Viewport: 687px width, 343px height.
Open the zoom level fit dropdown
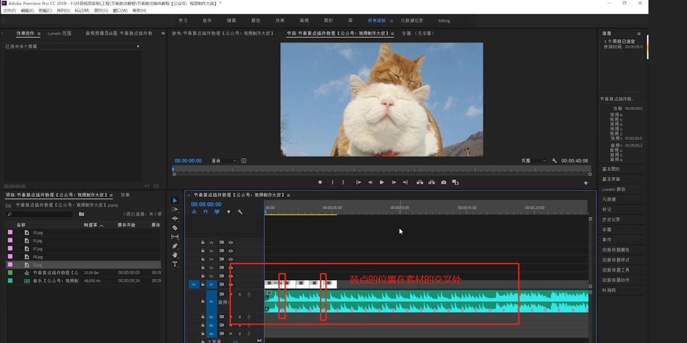(x=223, y=161)
